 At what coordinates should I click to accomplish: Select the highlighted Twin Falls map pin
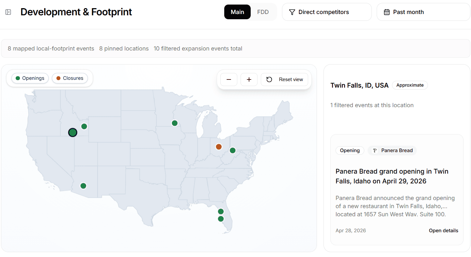click(x=72, y=133)
